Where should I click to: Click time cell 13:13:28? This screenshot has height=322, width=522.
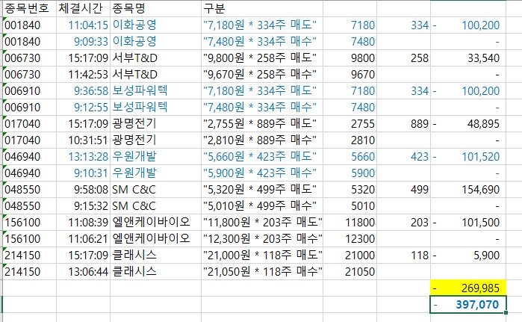tap(83, 156)
